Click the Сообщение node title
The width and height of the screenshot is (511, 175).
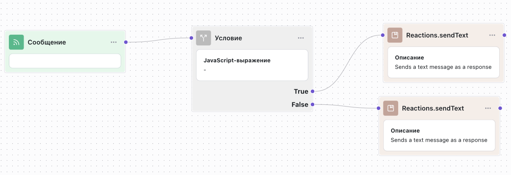click(47, 42)
